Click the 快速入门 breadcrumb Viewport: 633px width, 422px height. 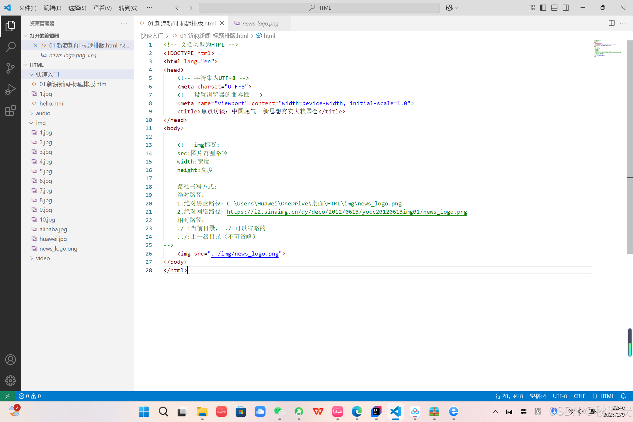tap(152, 36)
